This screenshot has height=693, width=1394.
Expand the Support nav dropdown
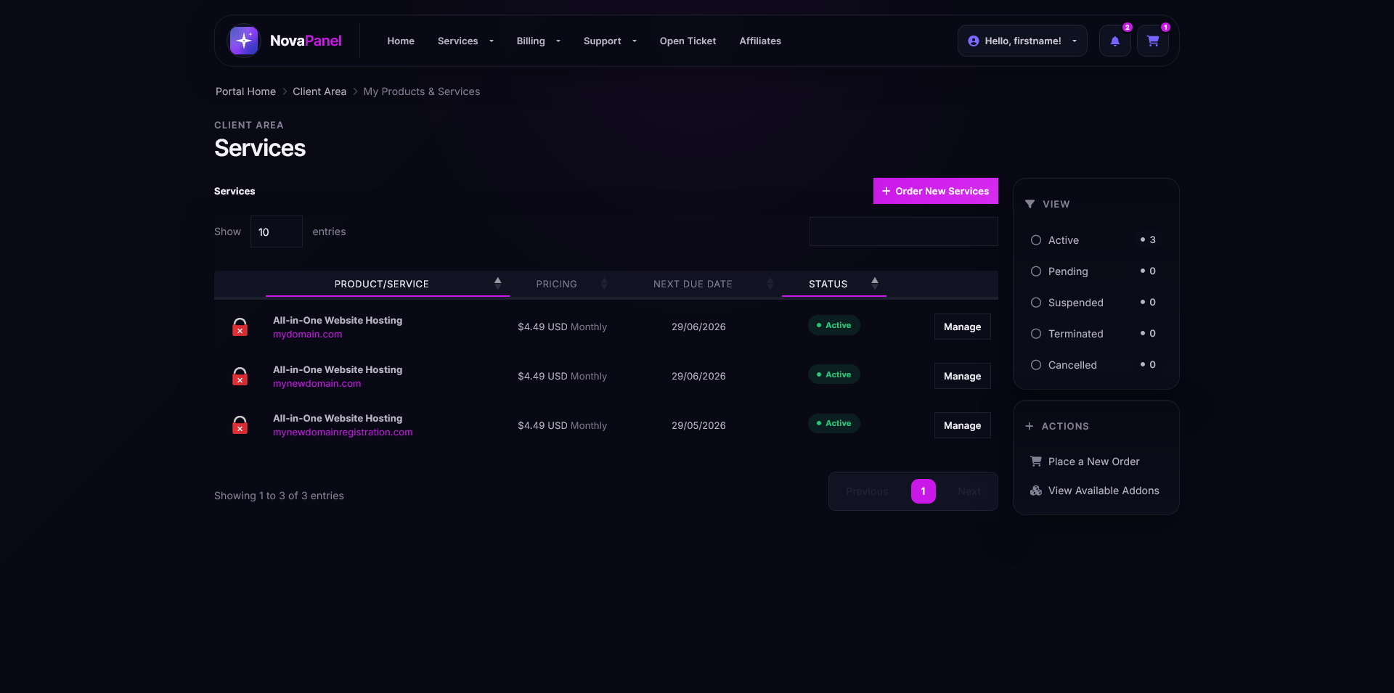610,41
